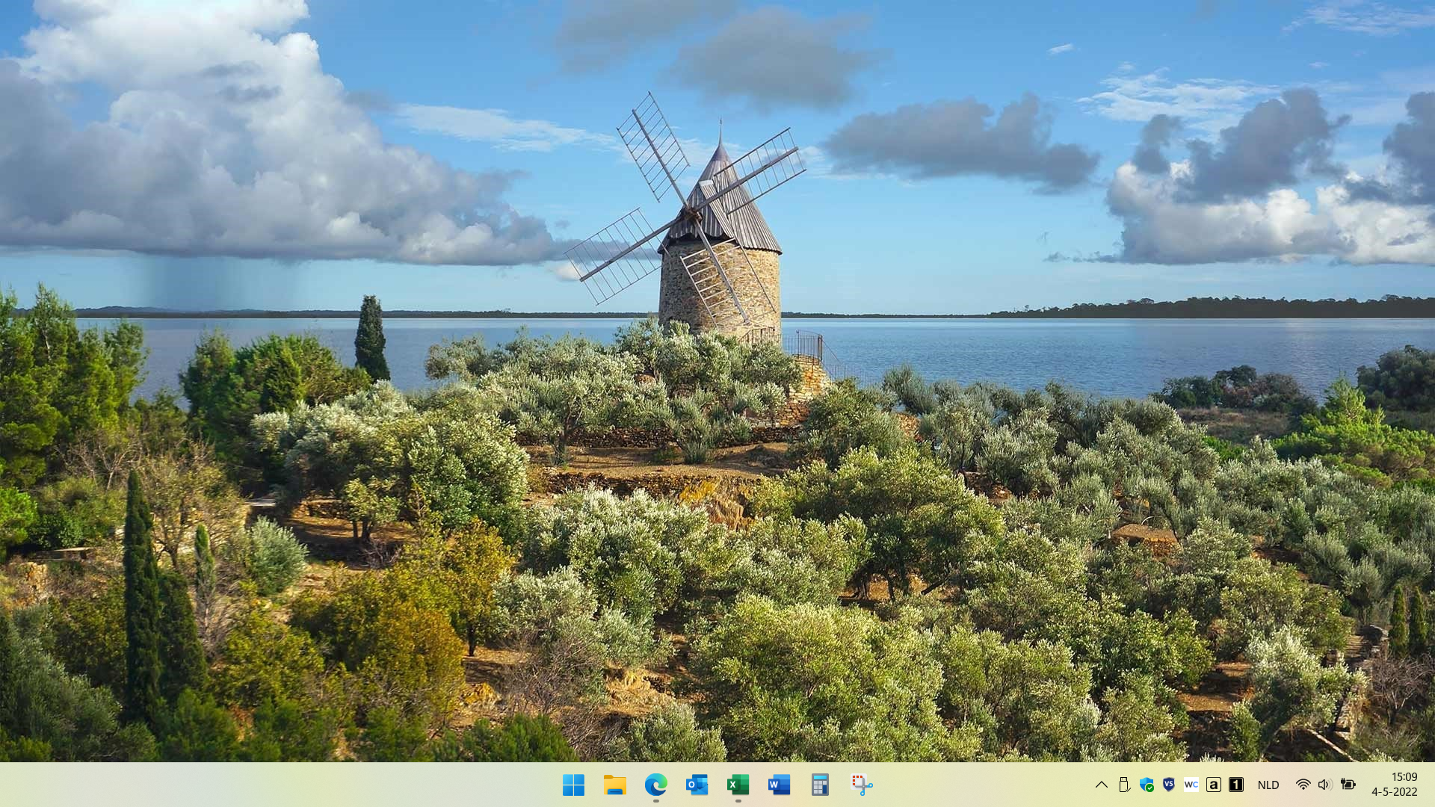
Task: Switch to the Excel app
Action: click(x=738, y=785)
